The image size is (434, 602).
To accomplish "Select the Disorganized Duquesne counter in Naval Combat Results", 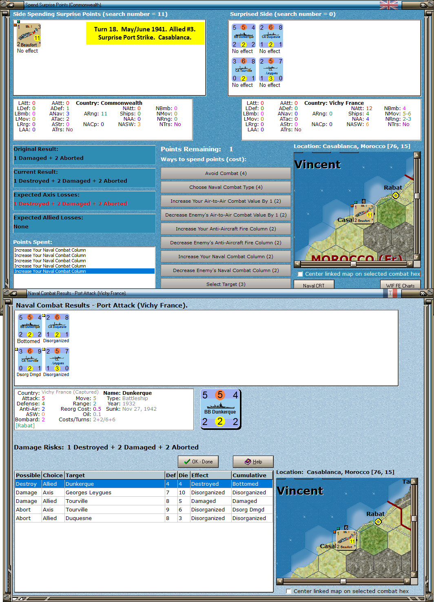I will pyautogui.click(x=57, y=326).
